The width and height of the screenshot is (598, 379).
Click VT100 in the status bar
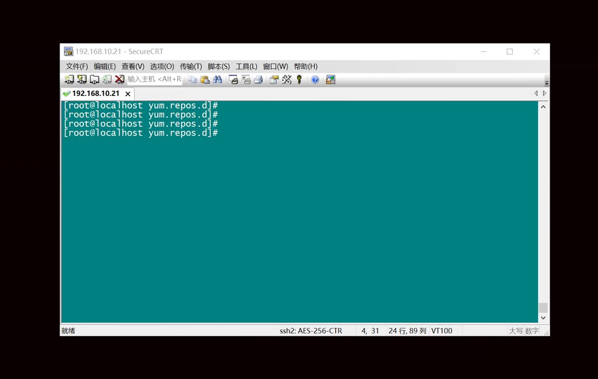(x=442, y=331)
